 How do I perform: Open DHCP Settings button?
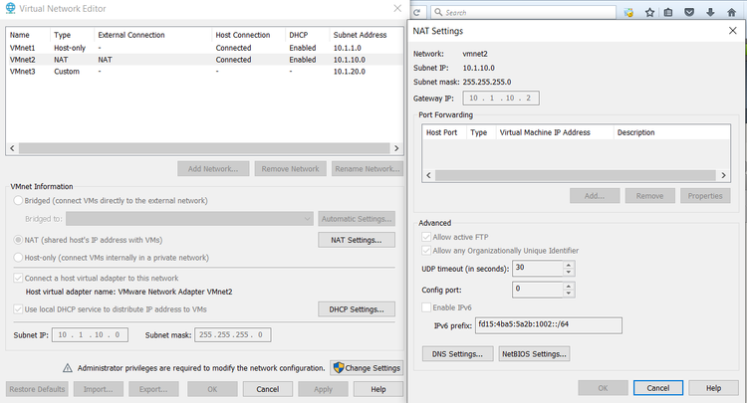[357, 309]
